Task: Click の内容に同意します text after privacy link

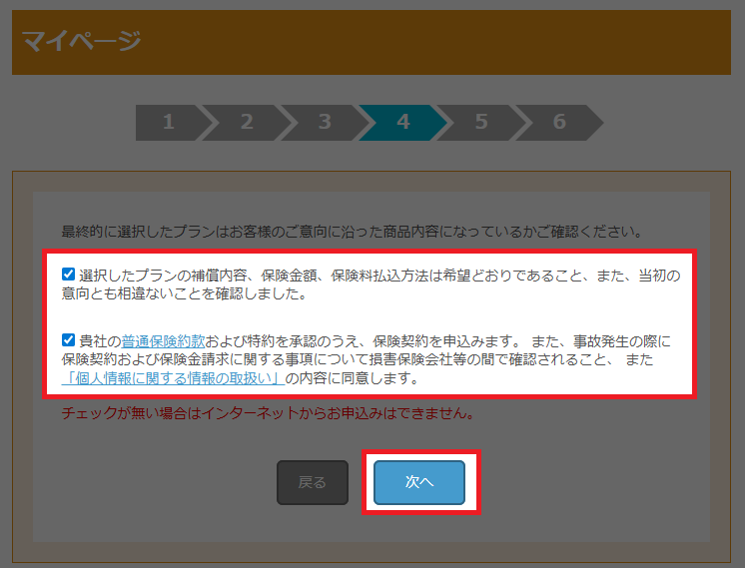Action: click(x=352, y=378)
